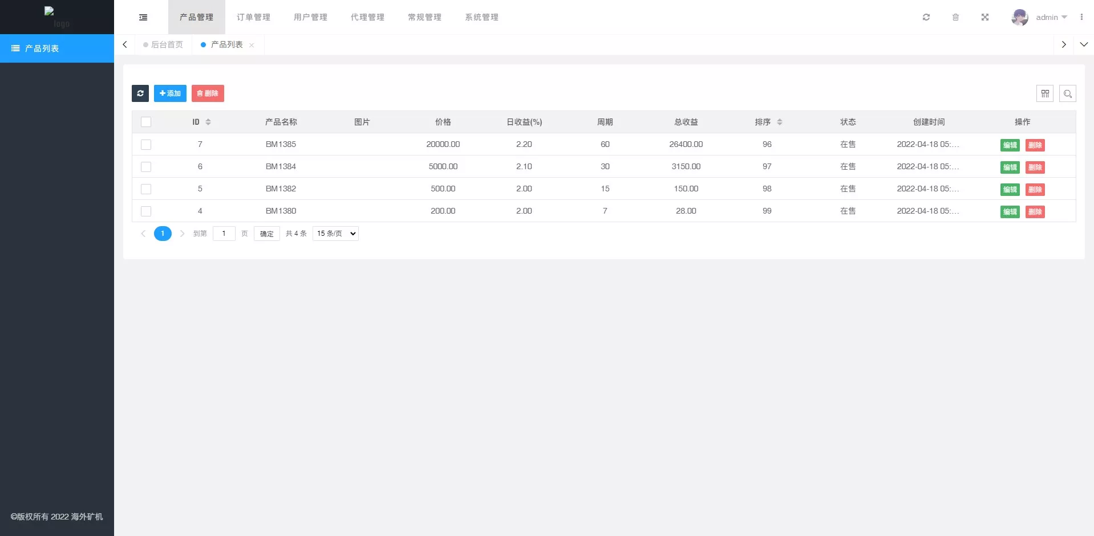
Task: Click the trash clear-cache icon in header
Action: [955, 18]
